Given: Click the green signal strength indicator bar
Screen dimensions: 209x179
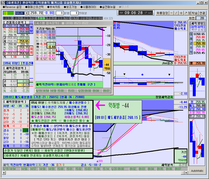Looking at the screenshot, I should 8,13.
